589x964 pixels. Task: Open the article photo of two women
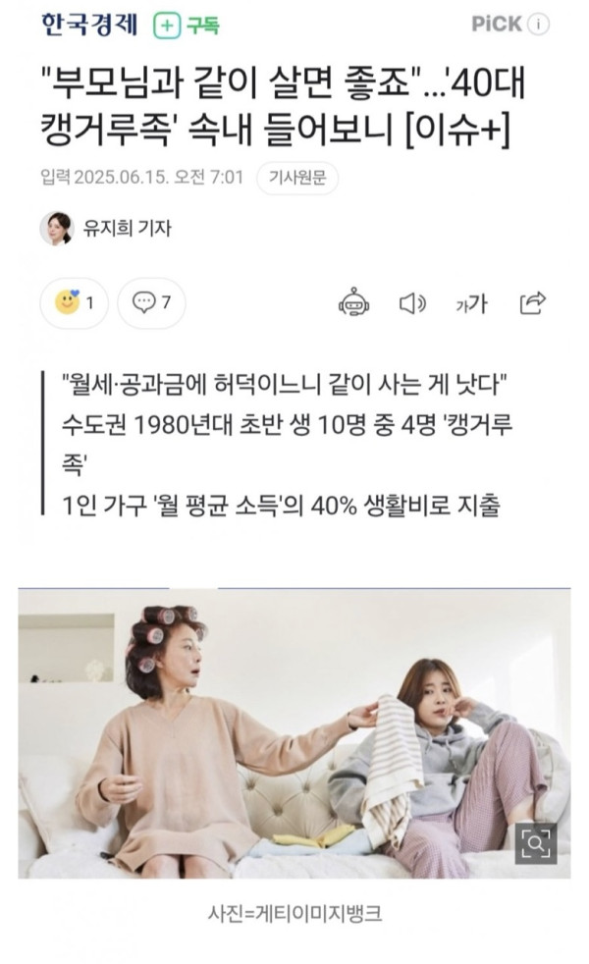click(294, 733)
